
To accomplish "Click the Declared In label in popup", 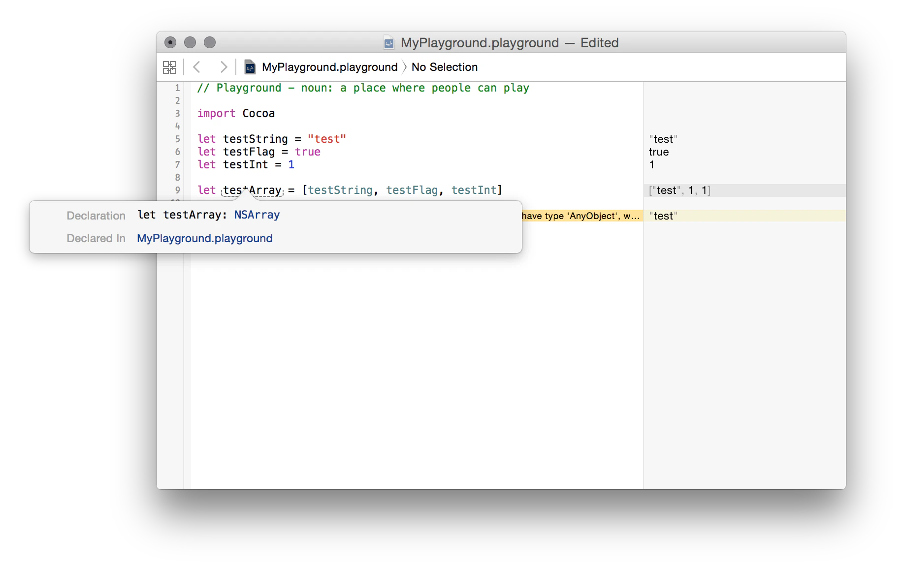I will click(x=96, y=238).
